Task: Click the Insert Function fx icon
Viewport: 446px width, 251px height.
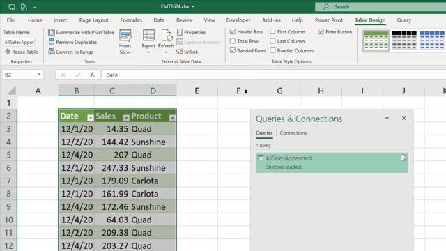Action: coord(92,75)
